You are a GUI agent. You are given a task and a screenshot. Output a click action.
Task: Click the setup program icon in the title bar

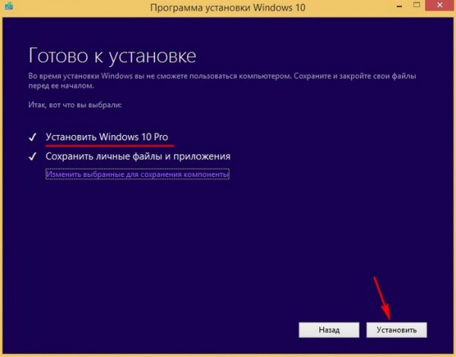(8, 6)
